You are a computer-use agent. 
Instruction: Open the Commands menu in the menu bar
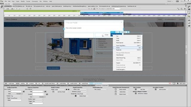tap(35, 1)
